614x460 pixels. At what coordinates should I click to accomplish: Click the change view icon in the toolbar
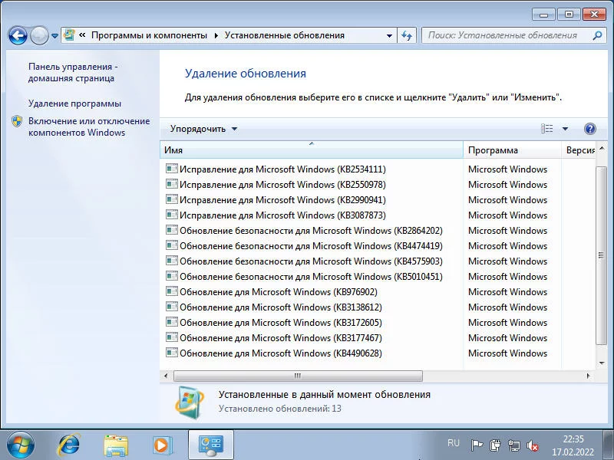546,129
